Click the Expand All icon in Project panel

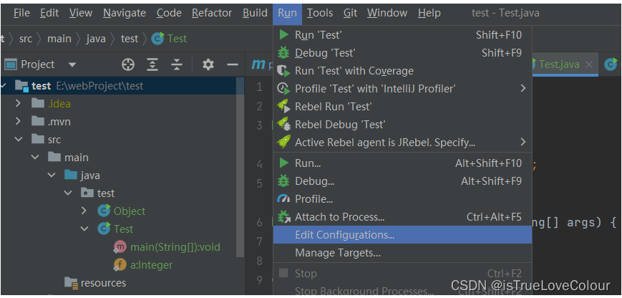click(x=152, y=64)
